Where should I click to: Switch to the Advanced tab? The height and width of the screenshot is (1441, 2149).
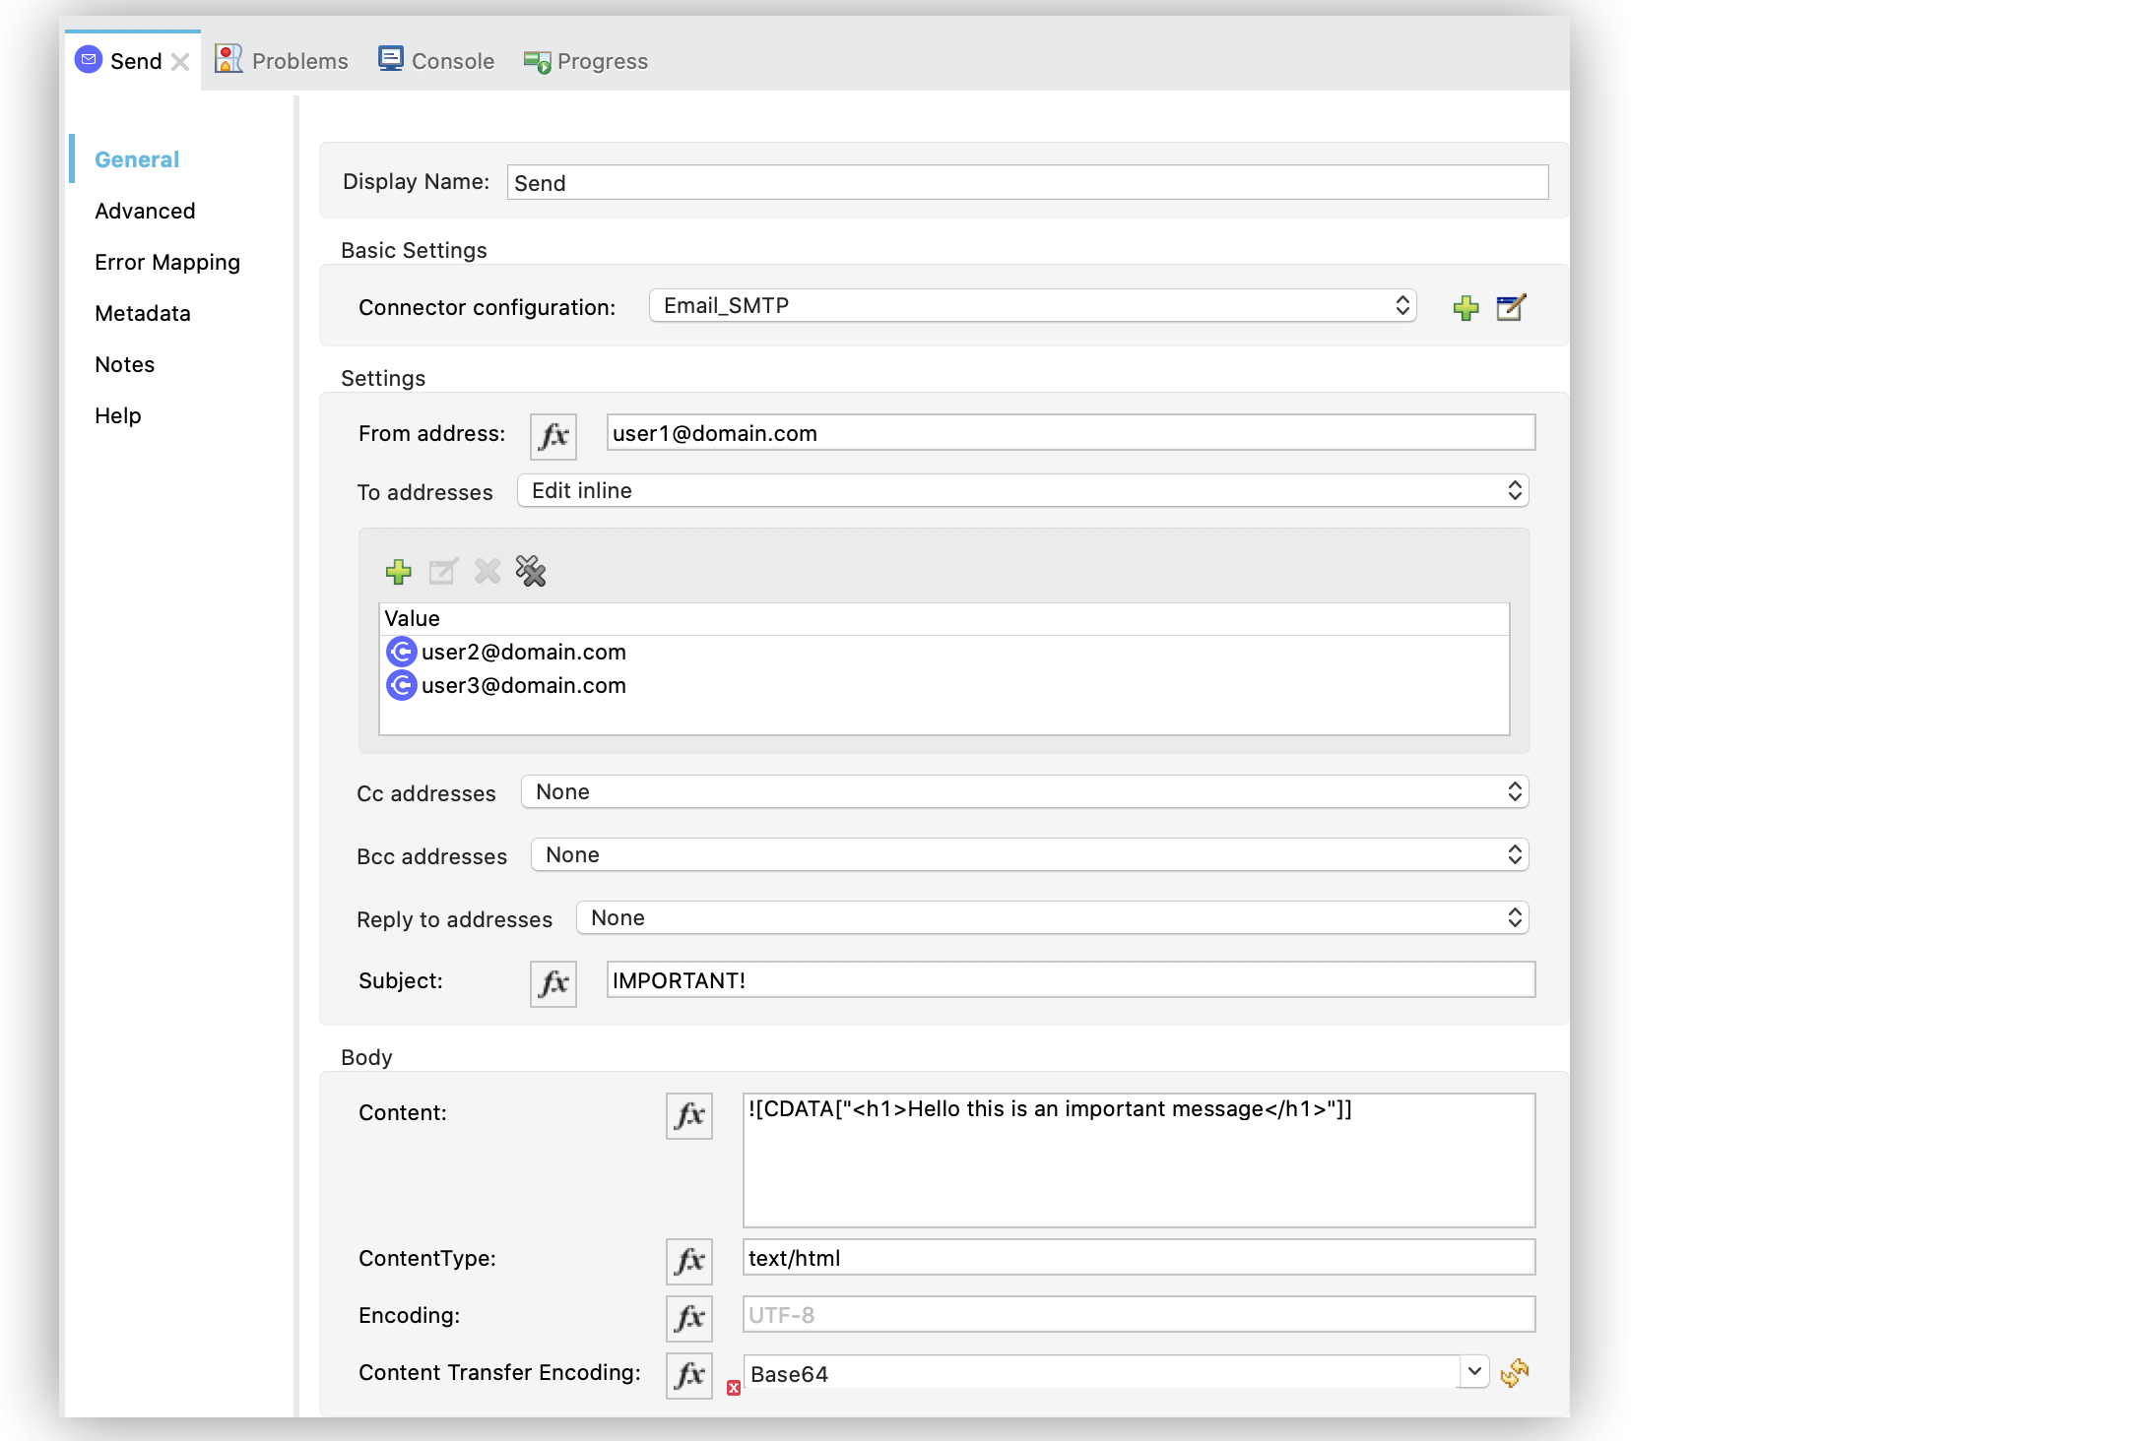tap(145, 209)
